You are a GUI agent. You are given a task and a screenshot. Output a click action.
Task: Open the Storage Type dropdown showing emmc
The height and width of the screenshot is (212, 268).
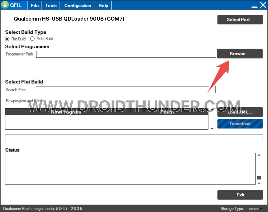point(255,209)
